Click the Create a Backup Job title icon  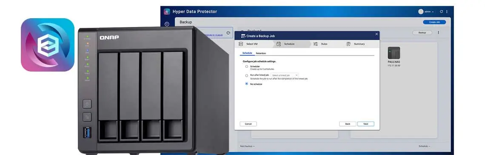243,36
